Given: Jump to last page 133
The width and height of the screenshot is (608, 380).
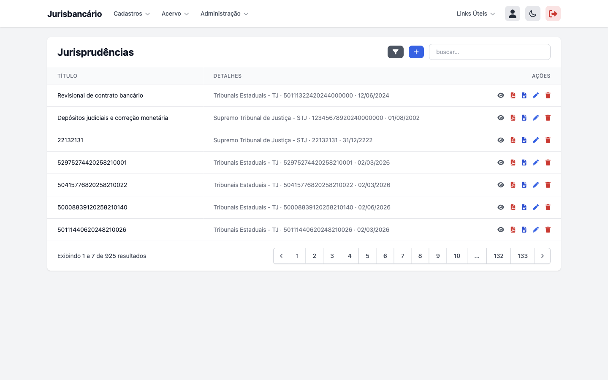Looking at the screenshot, I should [523, 256].
